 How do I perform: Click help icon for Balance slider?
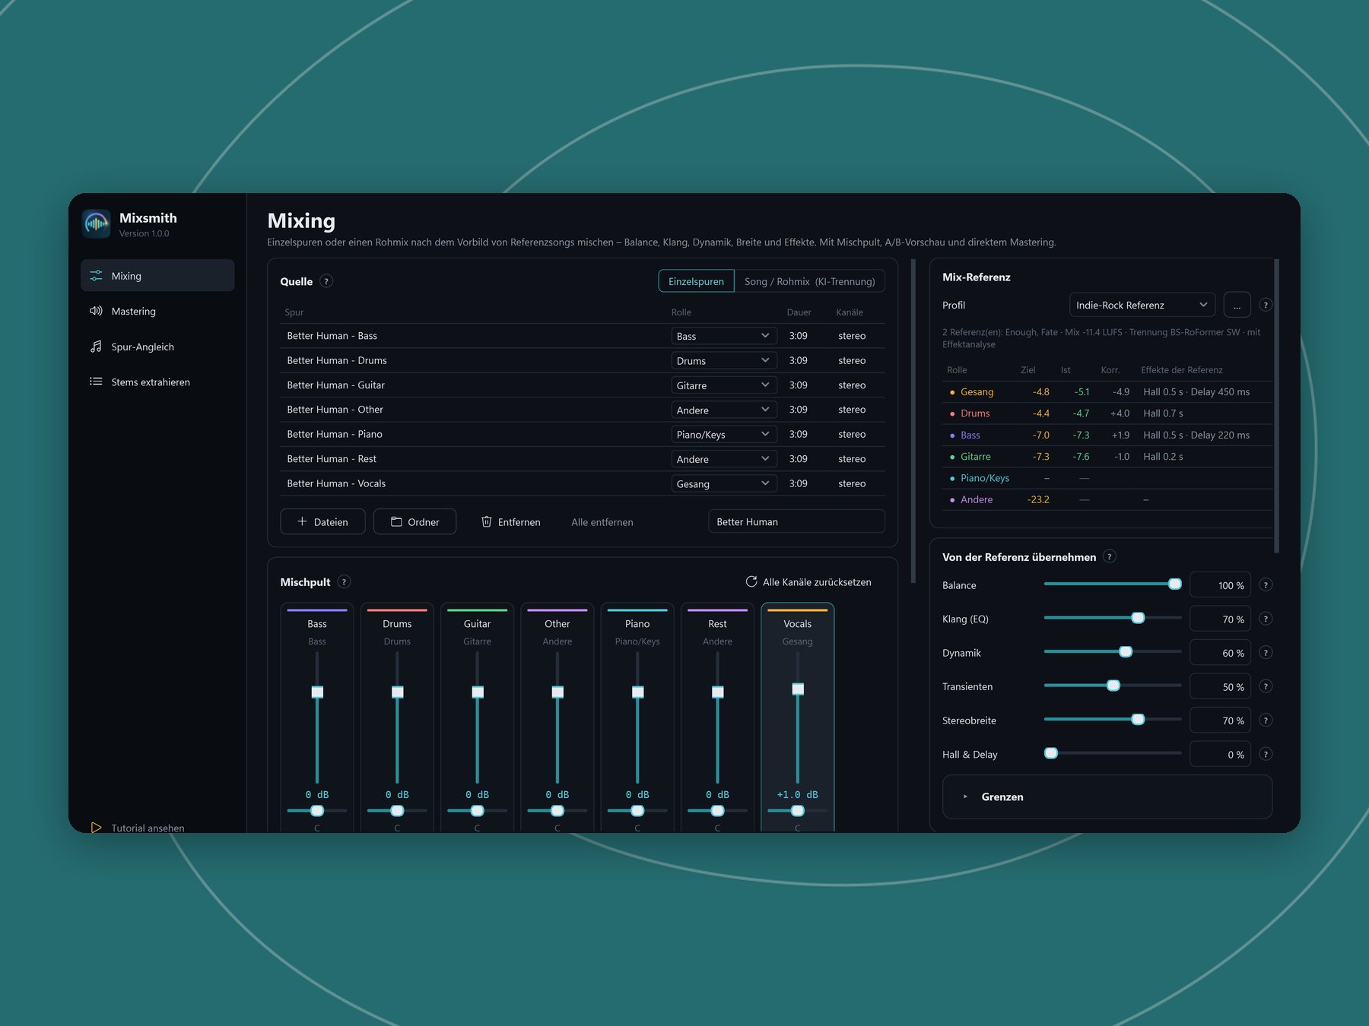pos(1266,585)
